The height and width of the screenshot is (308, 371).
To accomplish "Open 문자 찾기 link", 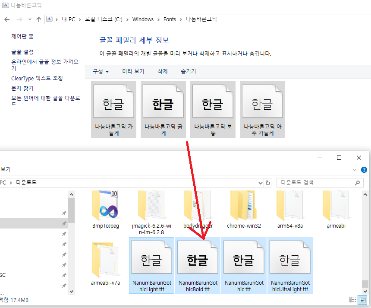I will [22, 88].
